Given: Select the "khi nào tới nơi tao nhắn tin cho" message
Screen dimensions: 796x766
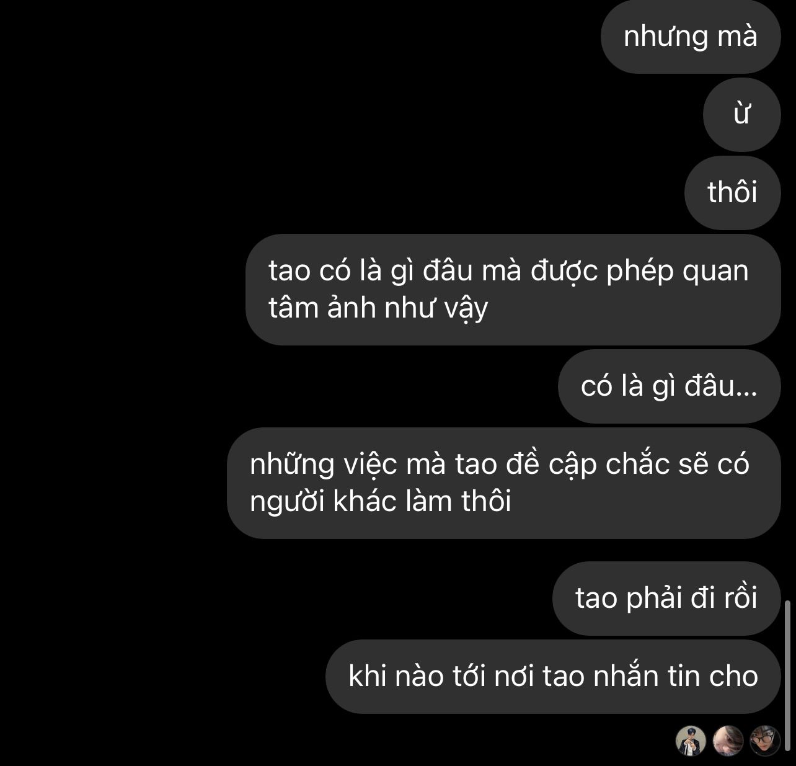Looking at the screenshot, I should (553, 677).
